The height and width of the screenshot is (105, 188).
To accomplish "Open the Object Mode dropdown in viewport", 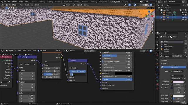I will coord(12,5).
